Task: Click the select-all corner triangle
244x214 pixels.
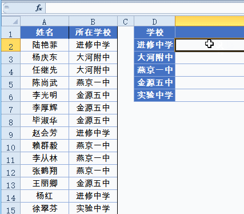Action: point(11,21)
